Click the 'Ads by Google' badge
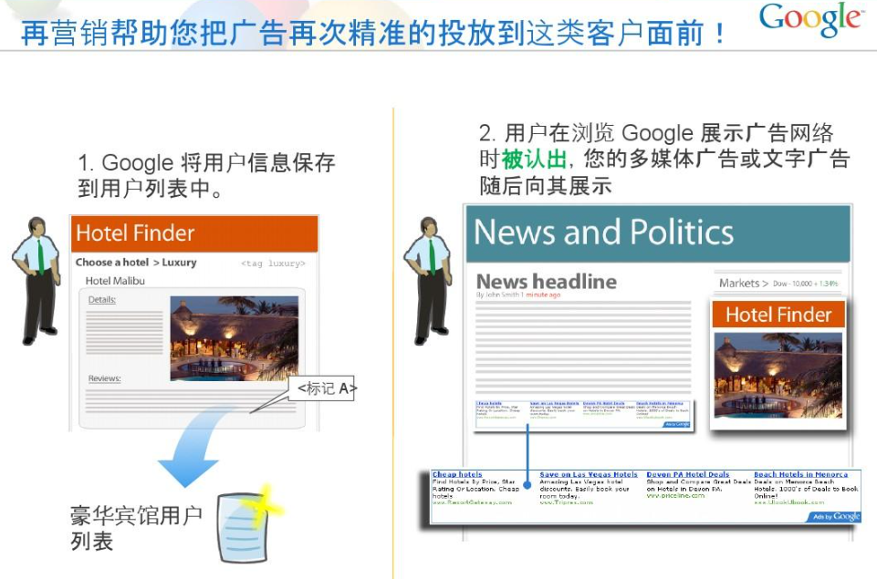Viewport: 877px width, 579px height. 834,516
